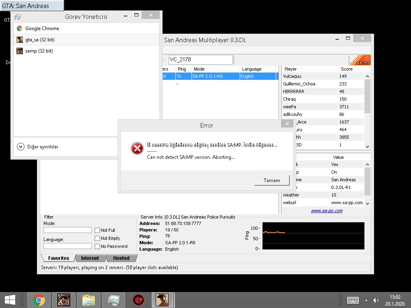The image size is (411, 308).
Task: Maximize San Andreas Multiplayer window
Action: (348, 38)
